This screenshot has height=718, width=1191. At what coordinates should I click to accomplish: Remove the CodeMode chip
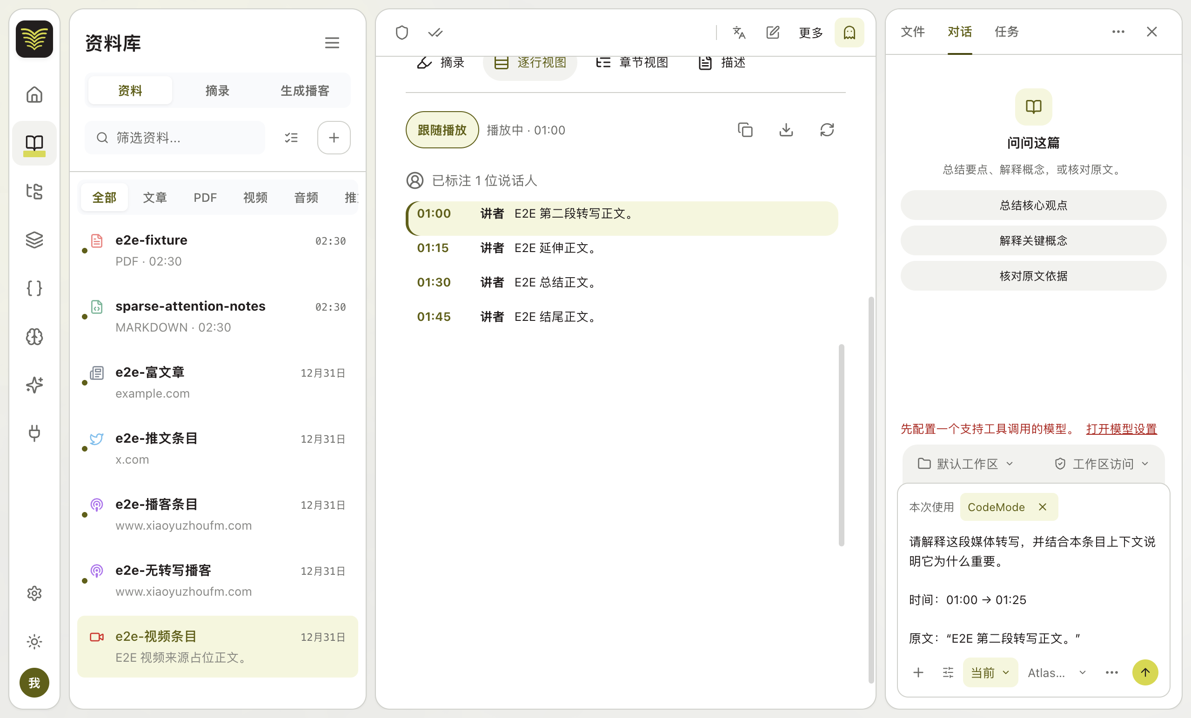click(x=1043, y=507)
